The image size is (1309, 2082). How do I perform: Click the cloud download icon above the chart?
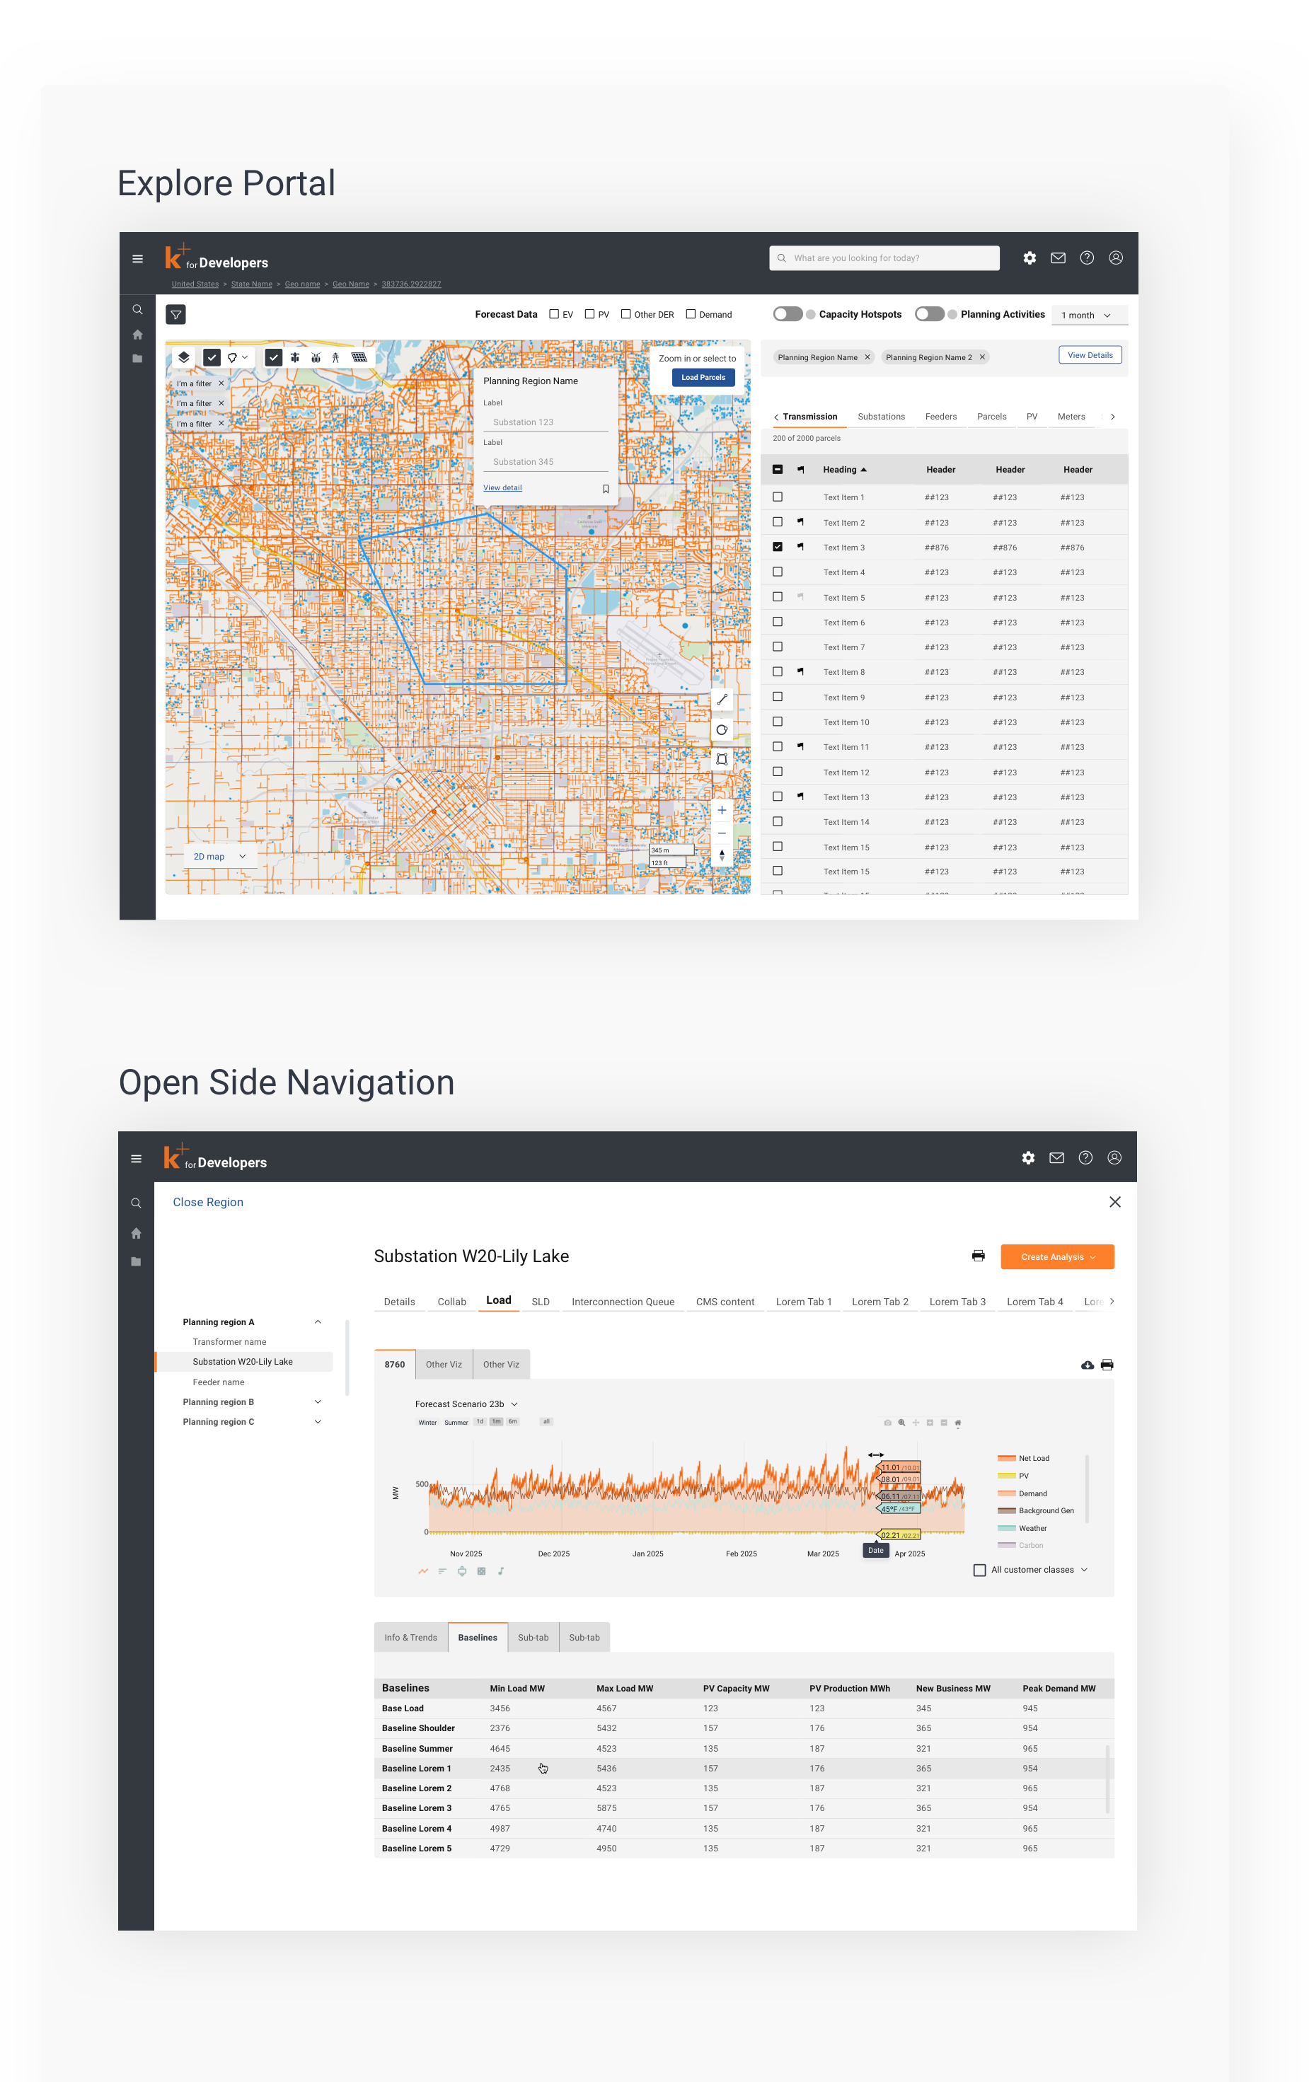(x=1087, y=1365)
